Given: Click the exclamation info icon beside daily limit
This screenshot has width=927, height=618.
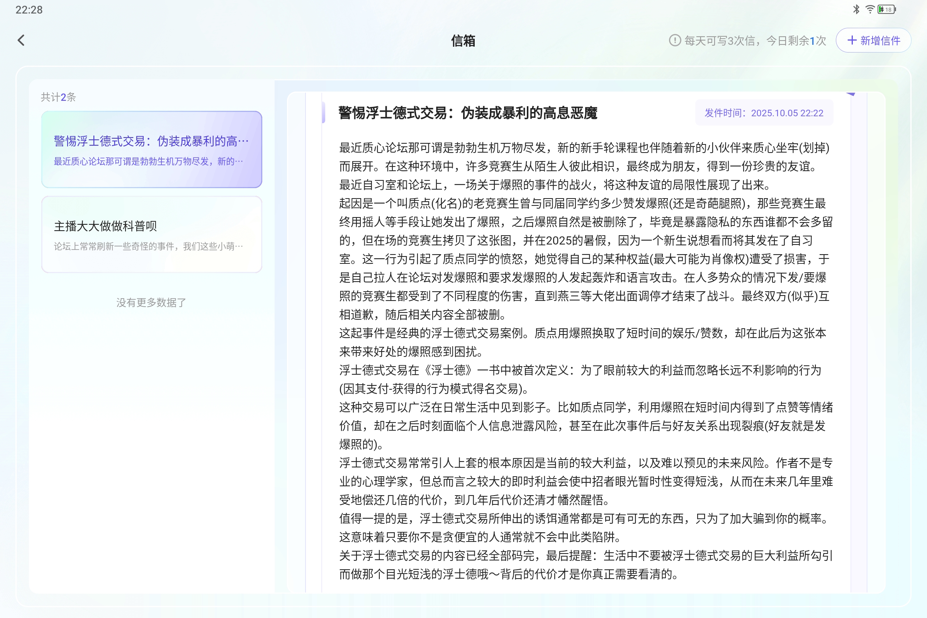Looking at the screenshot, I should (x=675, y=40).
